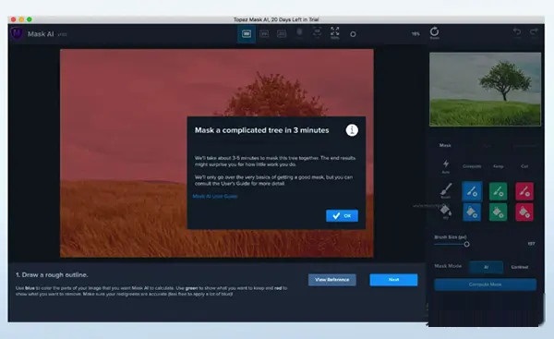Open the Mask tab in right panel
This screenshot has width=554, height=339.
point(445,145)
